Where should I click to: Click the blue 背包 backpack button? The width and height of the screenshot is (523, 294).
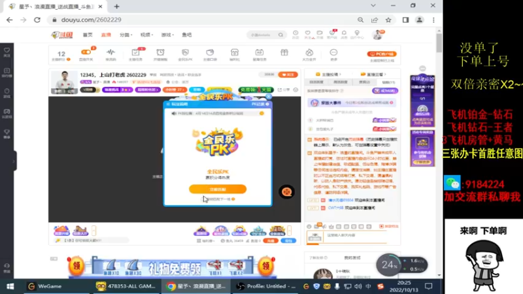[x=288, y=240]
